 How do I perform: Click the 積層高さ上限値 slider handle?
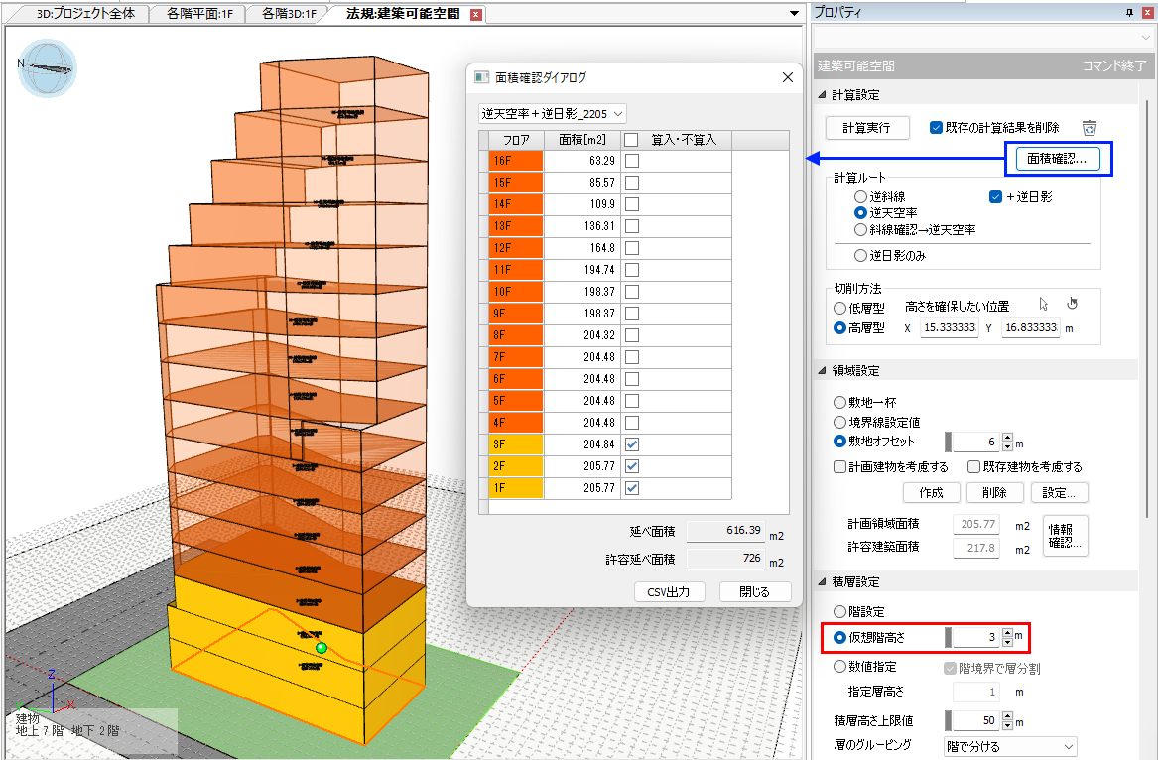click(949, 720)
